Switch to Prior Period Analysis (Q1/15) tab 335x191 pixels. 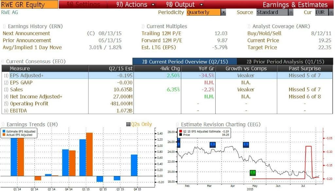(285, 61)
